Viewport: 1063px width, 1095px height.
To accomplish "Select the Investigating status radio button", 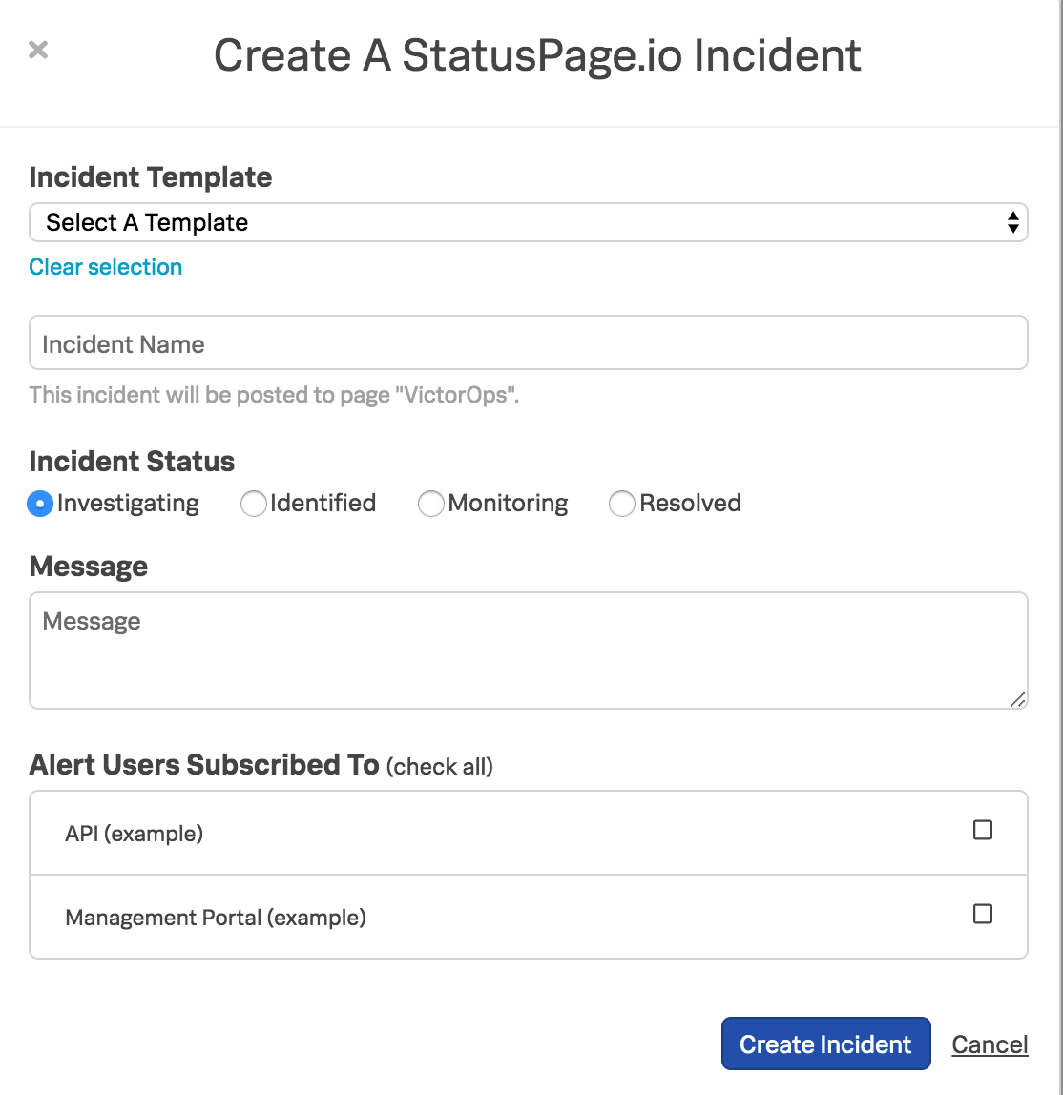I will point(40,504).
